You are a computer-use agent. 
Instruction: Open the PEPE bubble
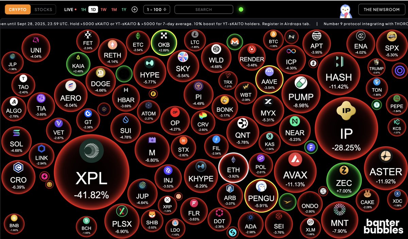[397, 105]
